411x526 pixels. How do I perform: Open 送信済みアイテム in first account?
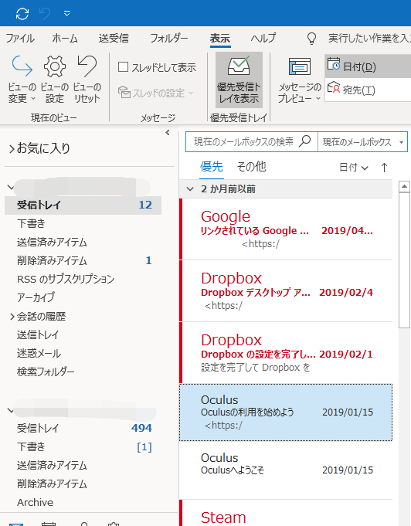point(52,243)
